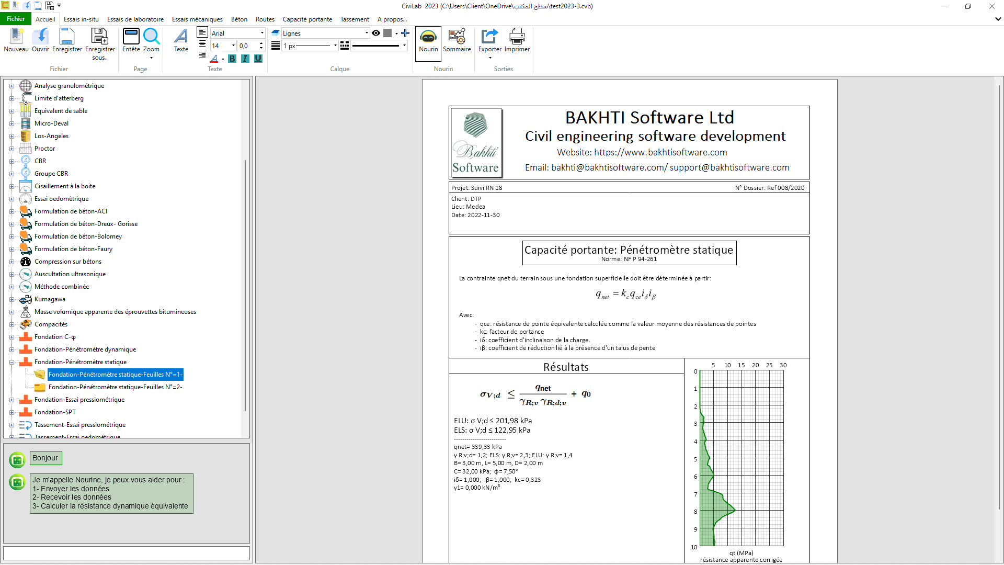
Task: Select Limite d'atterberg tree item
Action: click(59, 98)
